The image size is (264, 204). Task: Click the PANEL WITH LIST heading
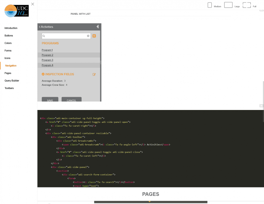point(81,14)
